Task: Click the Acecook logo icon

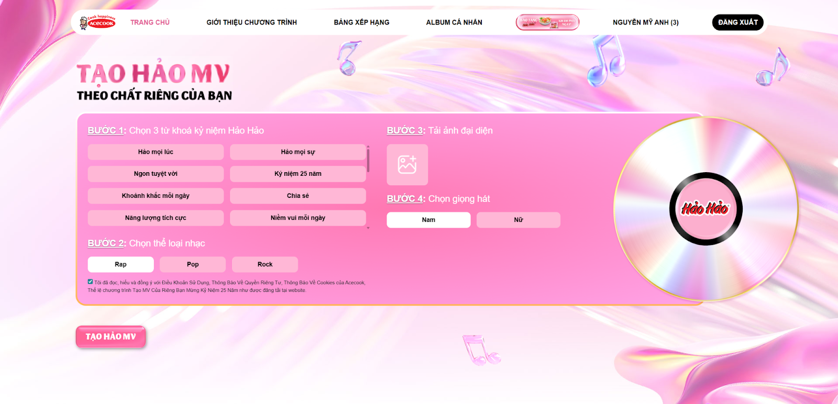Action: click(97, 22)
